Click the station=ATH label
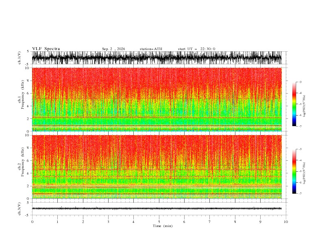The width and height of the screenshot is (322, 249). pos(151,49)
